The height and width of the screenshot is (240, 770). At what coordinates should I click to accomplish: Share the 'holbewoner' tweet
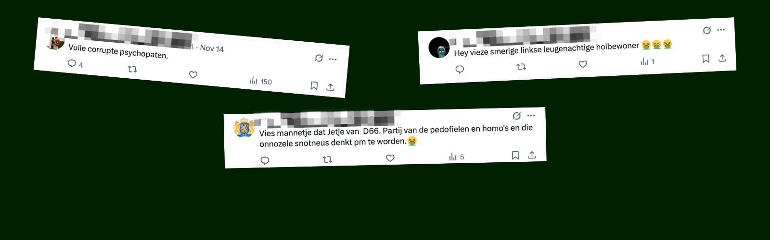(722, 58)
